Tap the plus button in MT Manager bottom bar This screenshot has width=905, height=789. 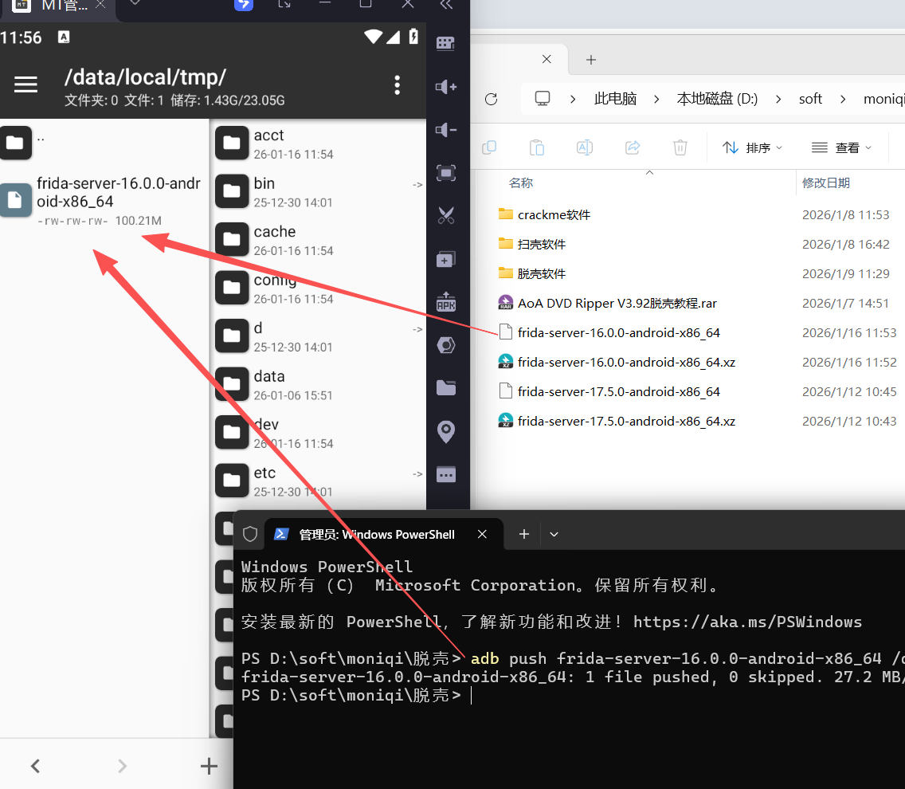(209, 766)
